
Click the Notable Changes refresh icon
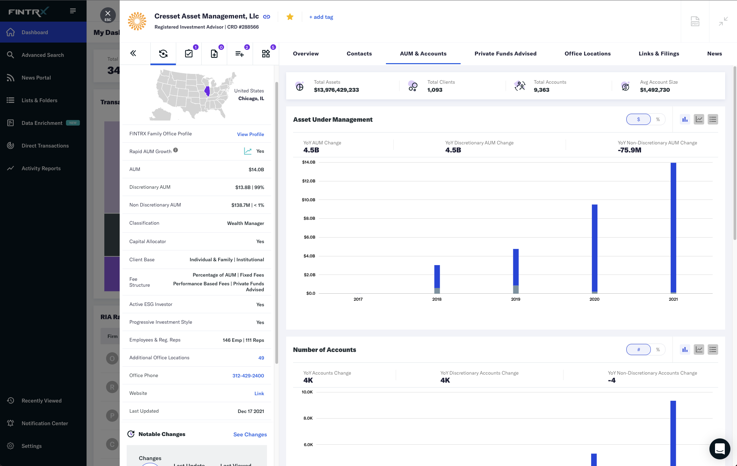[131, 434]
